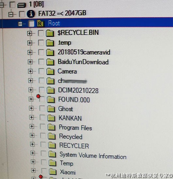The height and width of the screenshot is (179, 173).
Task: Select the Recycled folder entry
Action: click(71, 137)
